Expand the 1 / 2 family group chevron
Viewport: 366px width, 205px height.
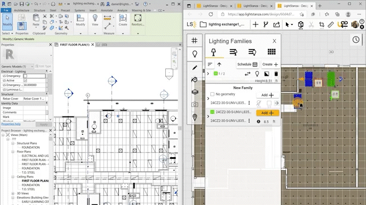[208, 73]
